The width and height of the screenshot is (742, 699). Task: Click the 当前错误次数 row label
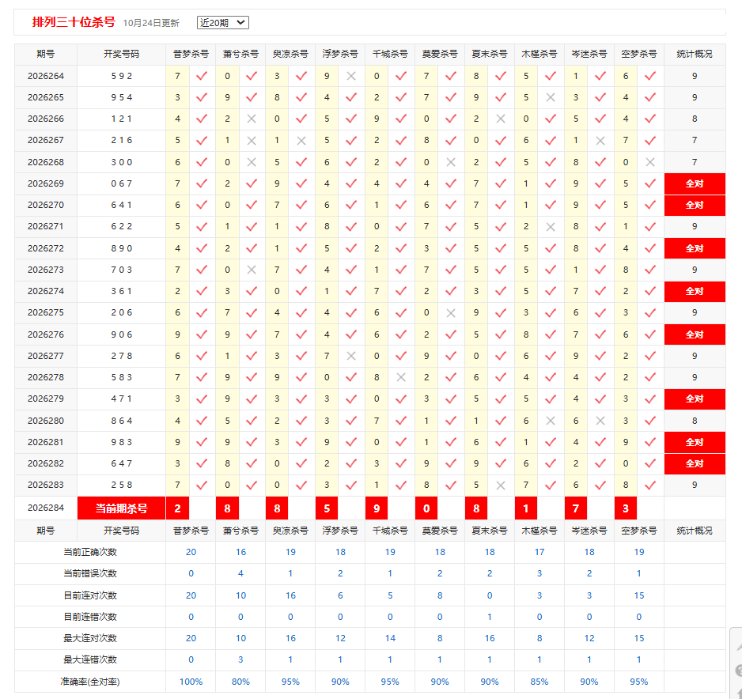coord(90,573)
